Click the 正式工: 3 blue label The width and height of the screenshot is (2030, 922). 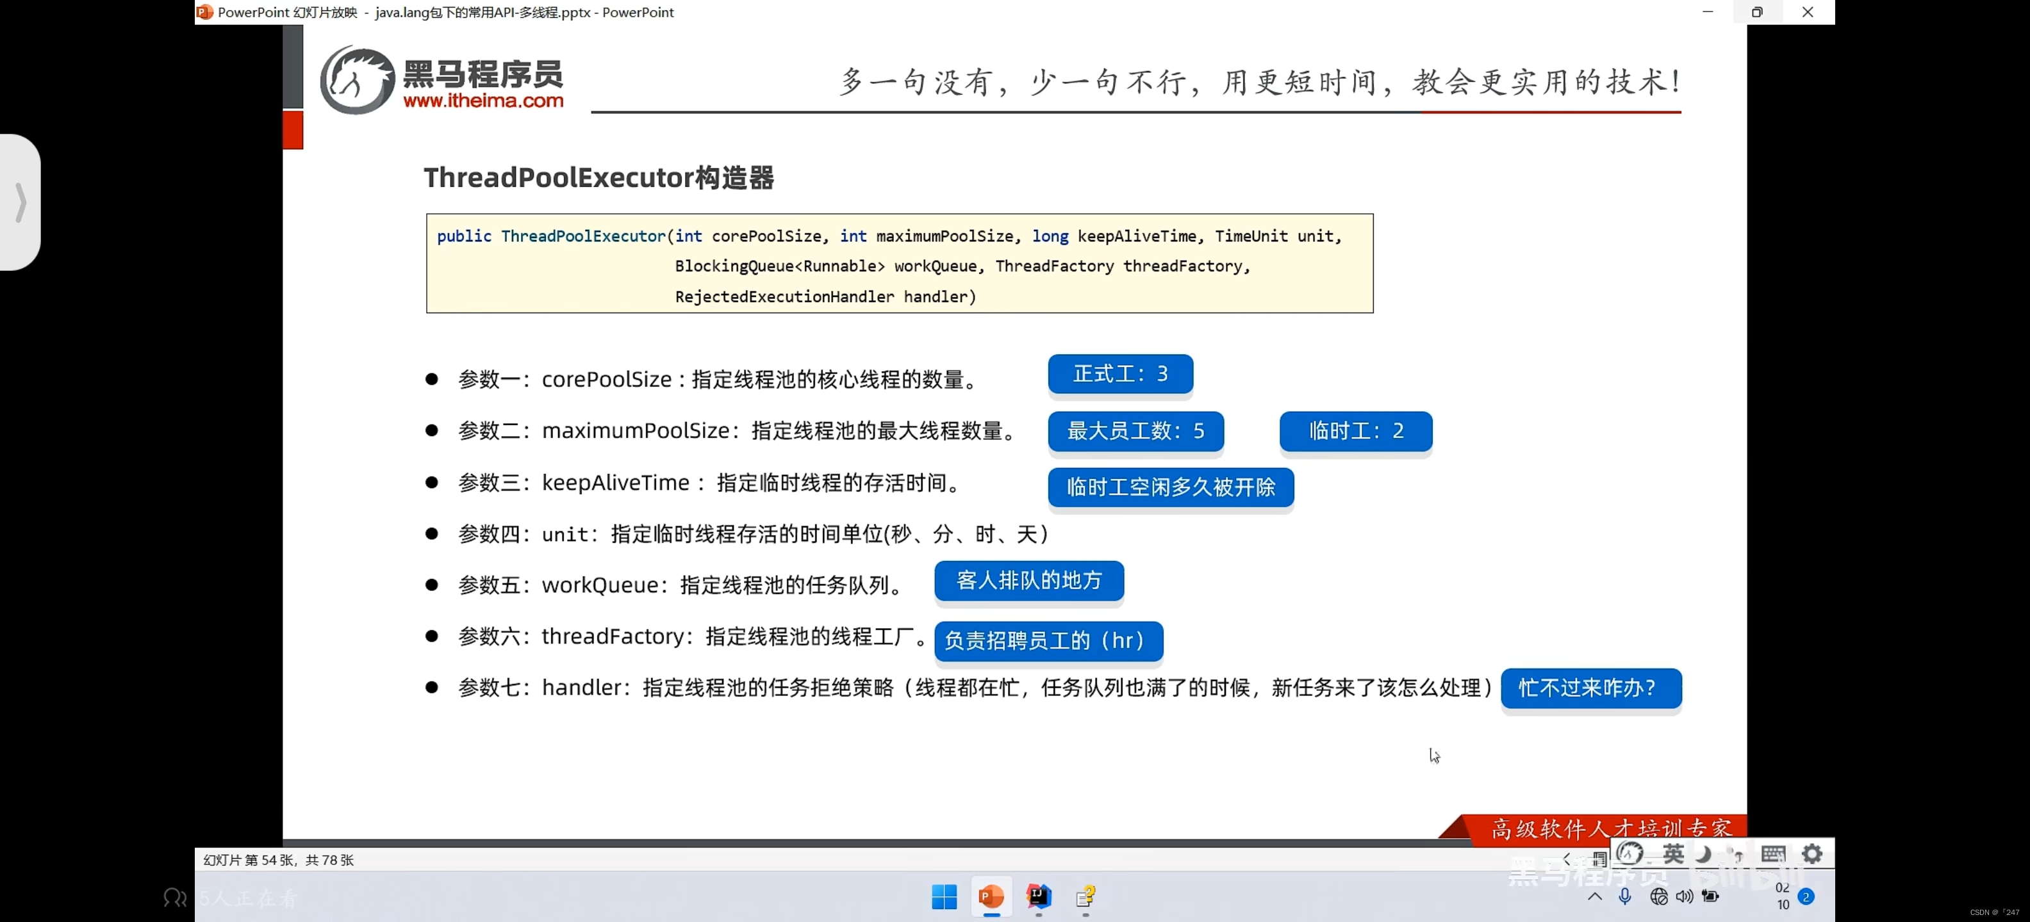(1120, 373)
